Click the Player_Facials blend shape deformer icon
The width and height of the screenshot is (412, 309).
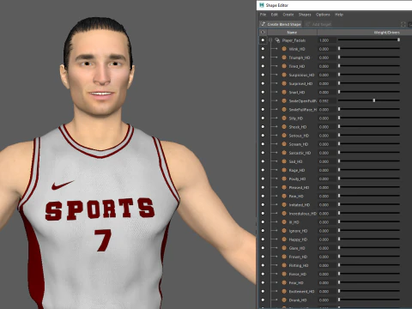(277, 40)
